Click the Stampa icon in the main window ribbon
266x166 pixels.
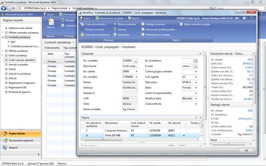(x=63, y=20)
